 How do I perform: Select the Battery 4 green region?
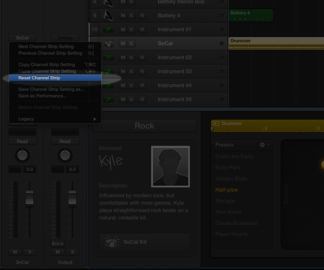pos(251,15)
